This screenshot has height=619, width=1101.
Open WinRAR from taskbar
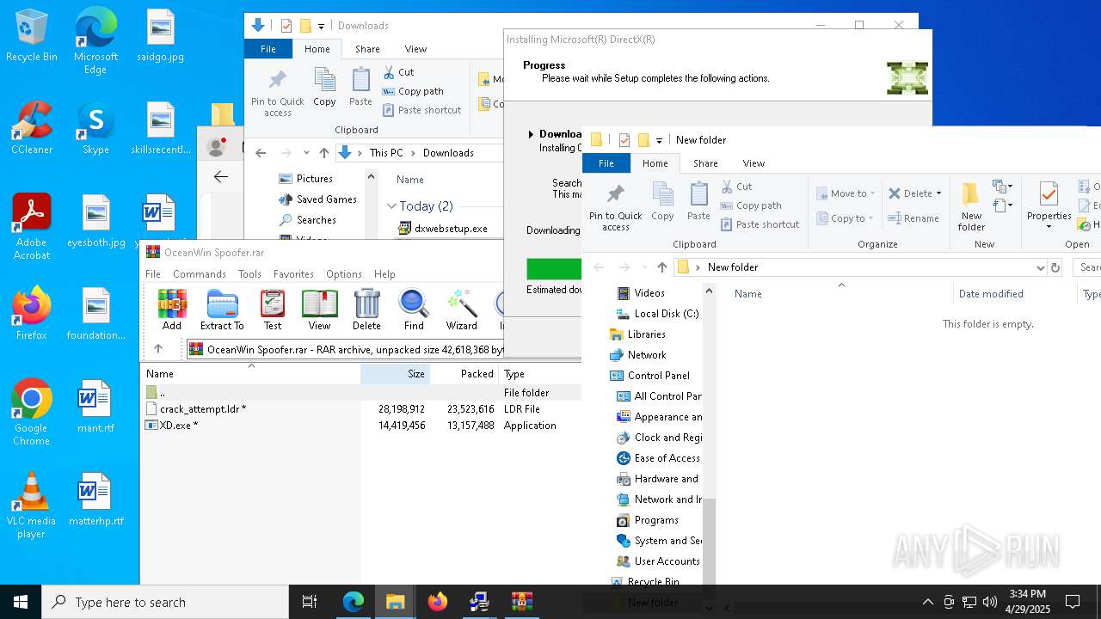(x=522, y=602)
